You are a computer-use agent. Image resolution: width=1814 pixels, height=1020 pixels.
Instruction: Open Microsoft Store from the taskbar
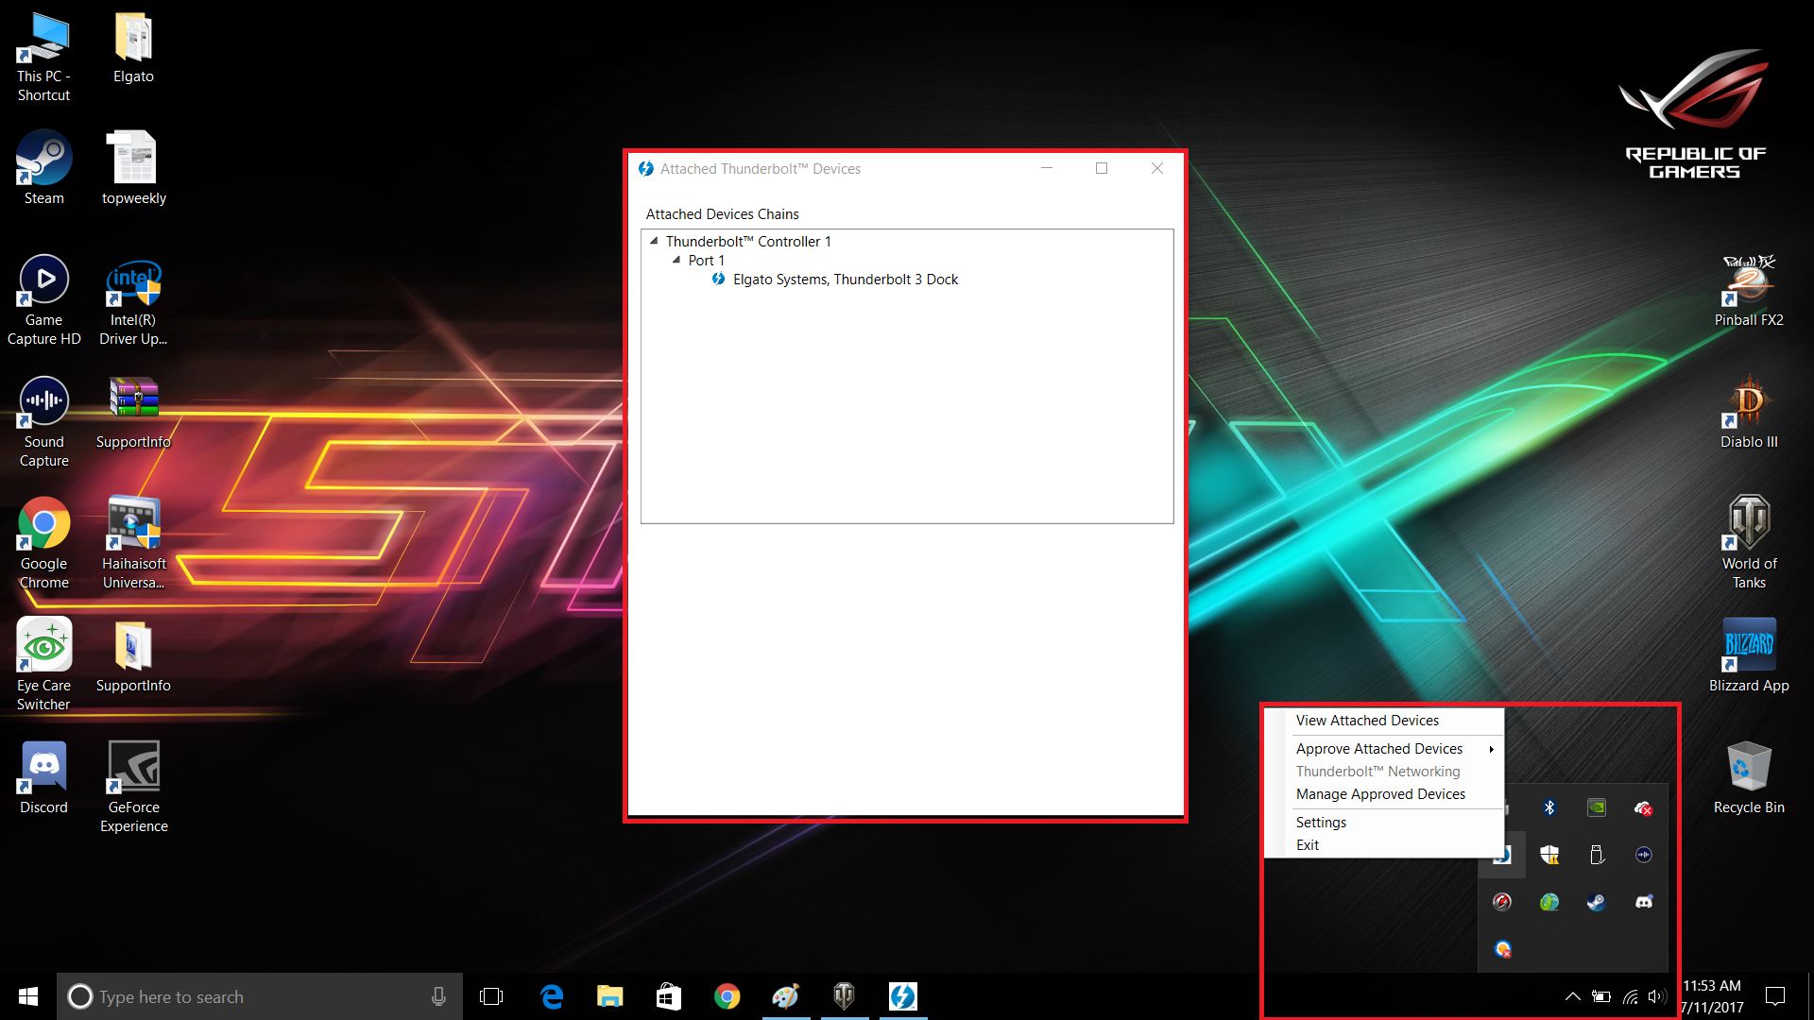(x=669, y=996)
